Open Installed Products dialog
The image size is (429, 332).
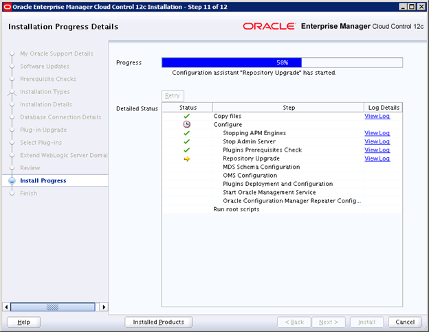tap(158, 322)
